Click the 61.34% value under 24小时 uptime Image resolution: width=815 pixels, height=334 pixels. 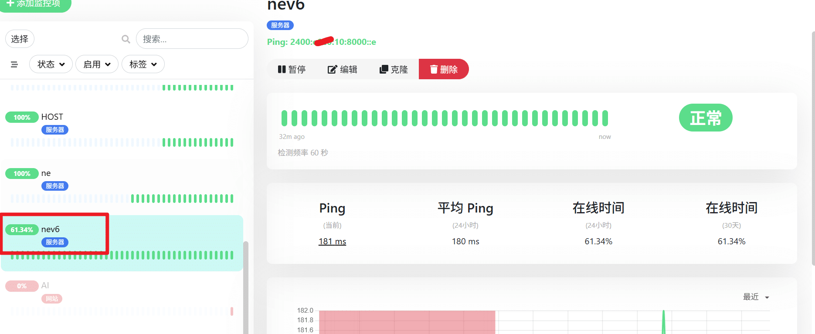point(598,241)
